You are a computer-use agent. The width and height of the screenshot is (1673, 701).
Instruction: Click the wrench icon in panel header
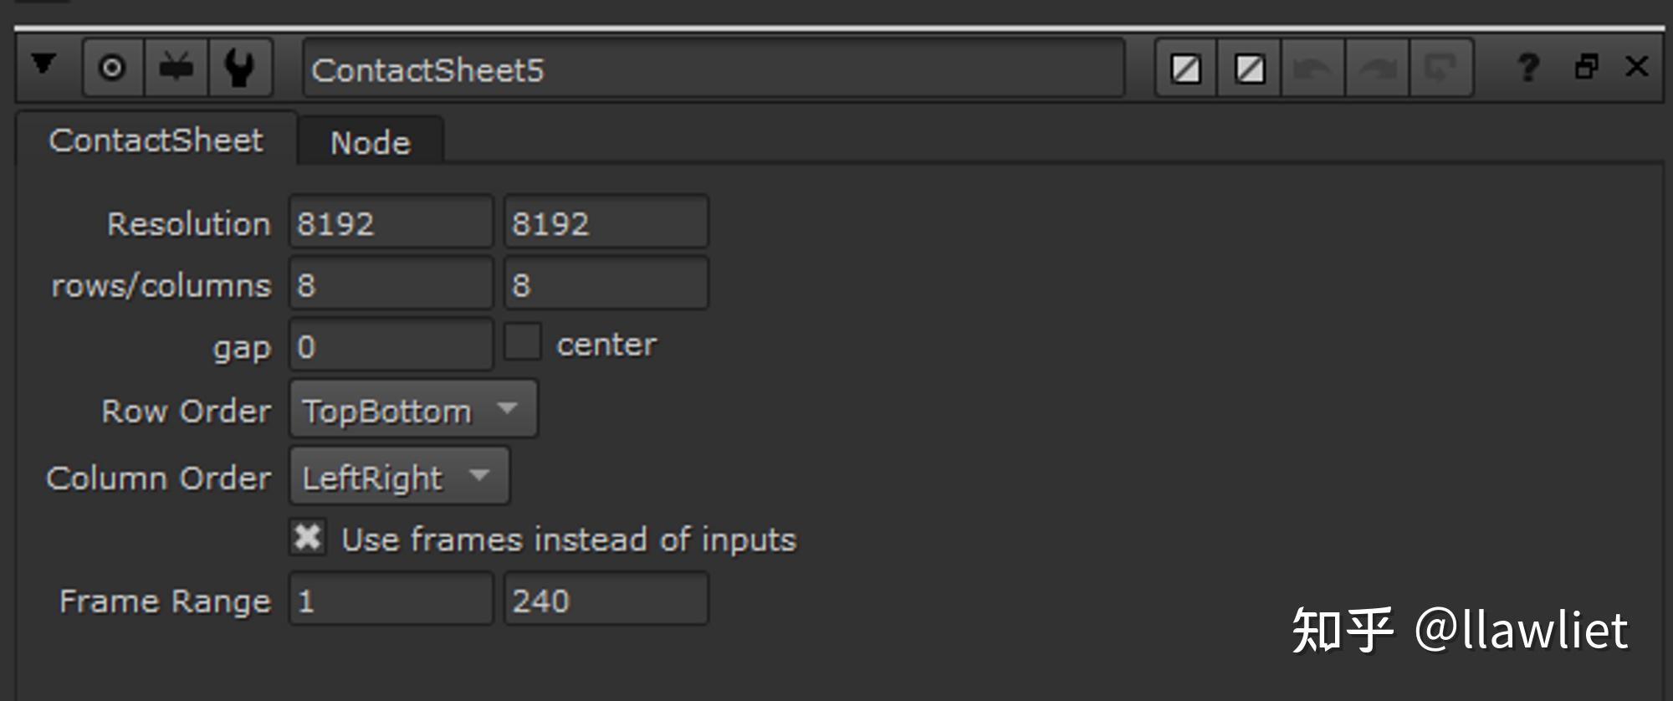(x=240, y=68)
